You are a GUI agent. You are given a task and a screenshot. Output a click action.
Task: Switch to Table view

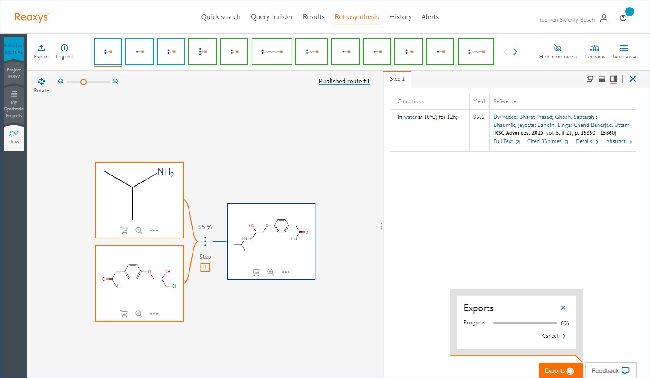pos(624,51)
